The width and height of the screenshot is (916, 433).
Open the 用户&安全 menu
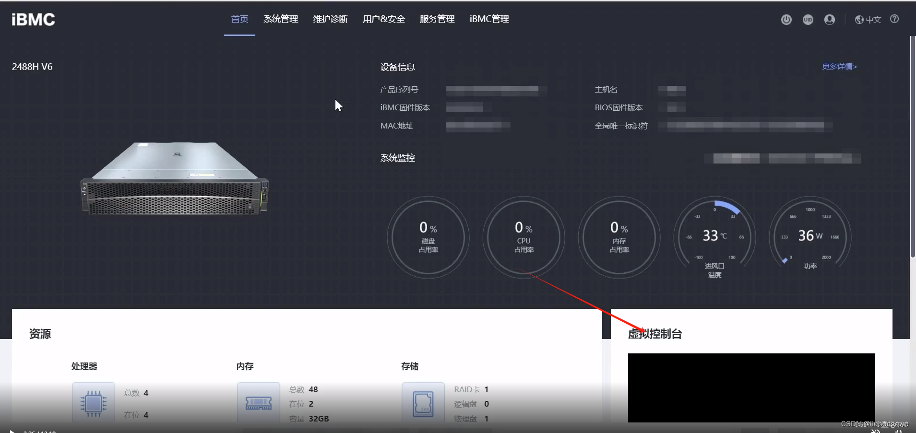(383, 19)
